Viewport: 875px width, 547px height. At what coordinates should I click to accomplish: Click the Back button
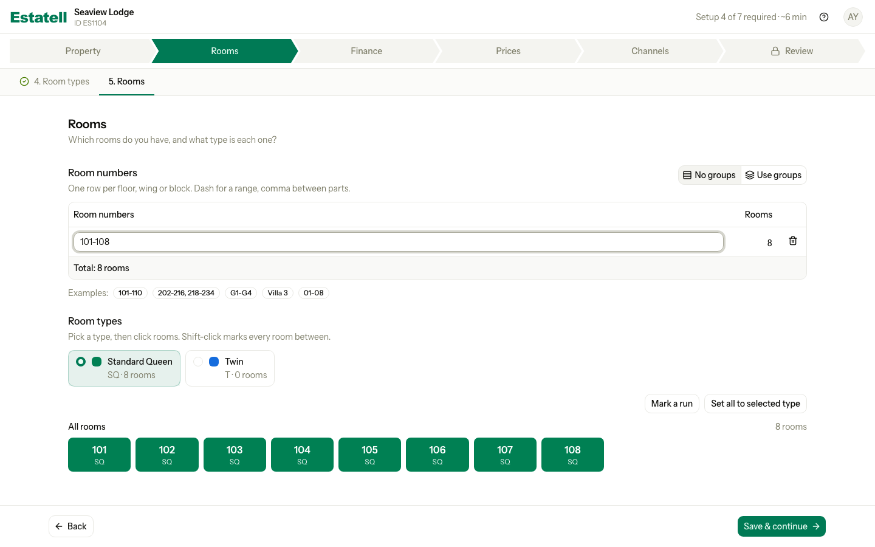coord(71,526)
